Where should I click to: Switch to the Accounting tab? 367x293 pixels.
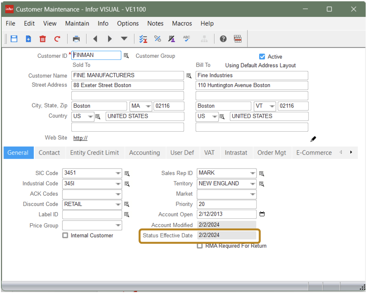[x=145, y=153]
